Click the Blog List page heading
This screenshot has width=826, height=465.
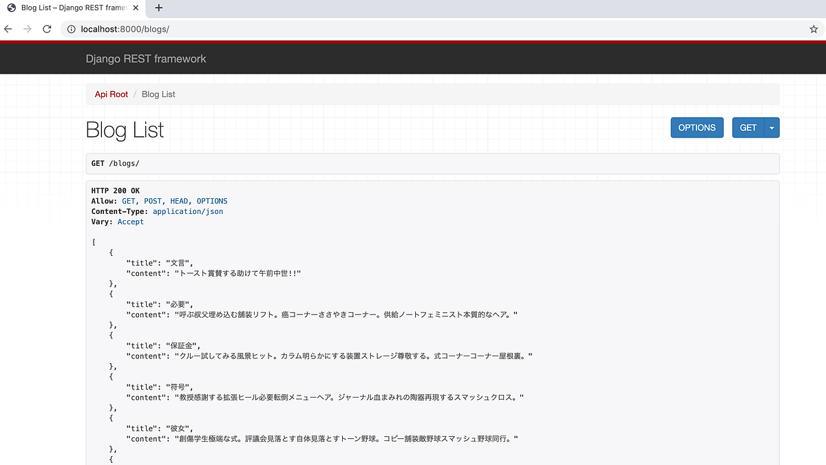tap(125, 130)
